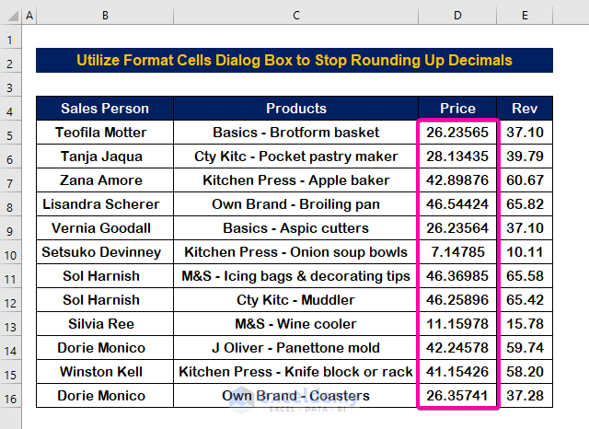This screenshot has height=429, width=589.
Task: Select column C header
Action: (295, 16)
